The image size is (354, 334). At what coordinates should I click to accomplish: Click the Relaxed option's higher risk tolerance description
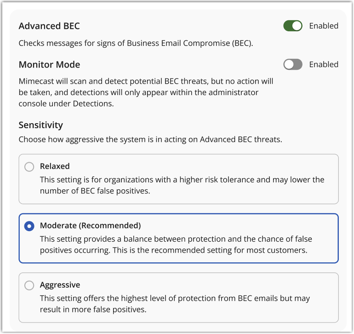182,185
